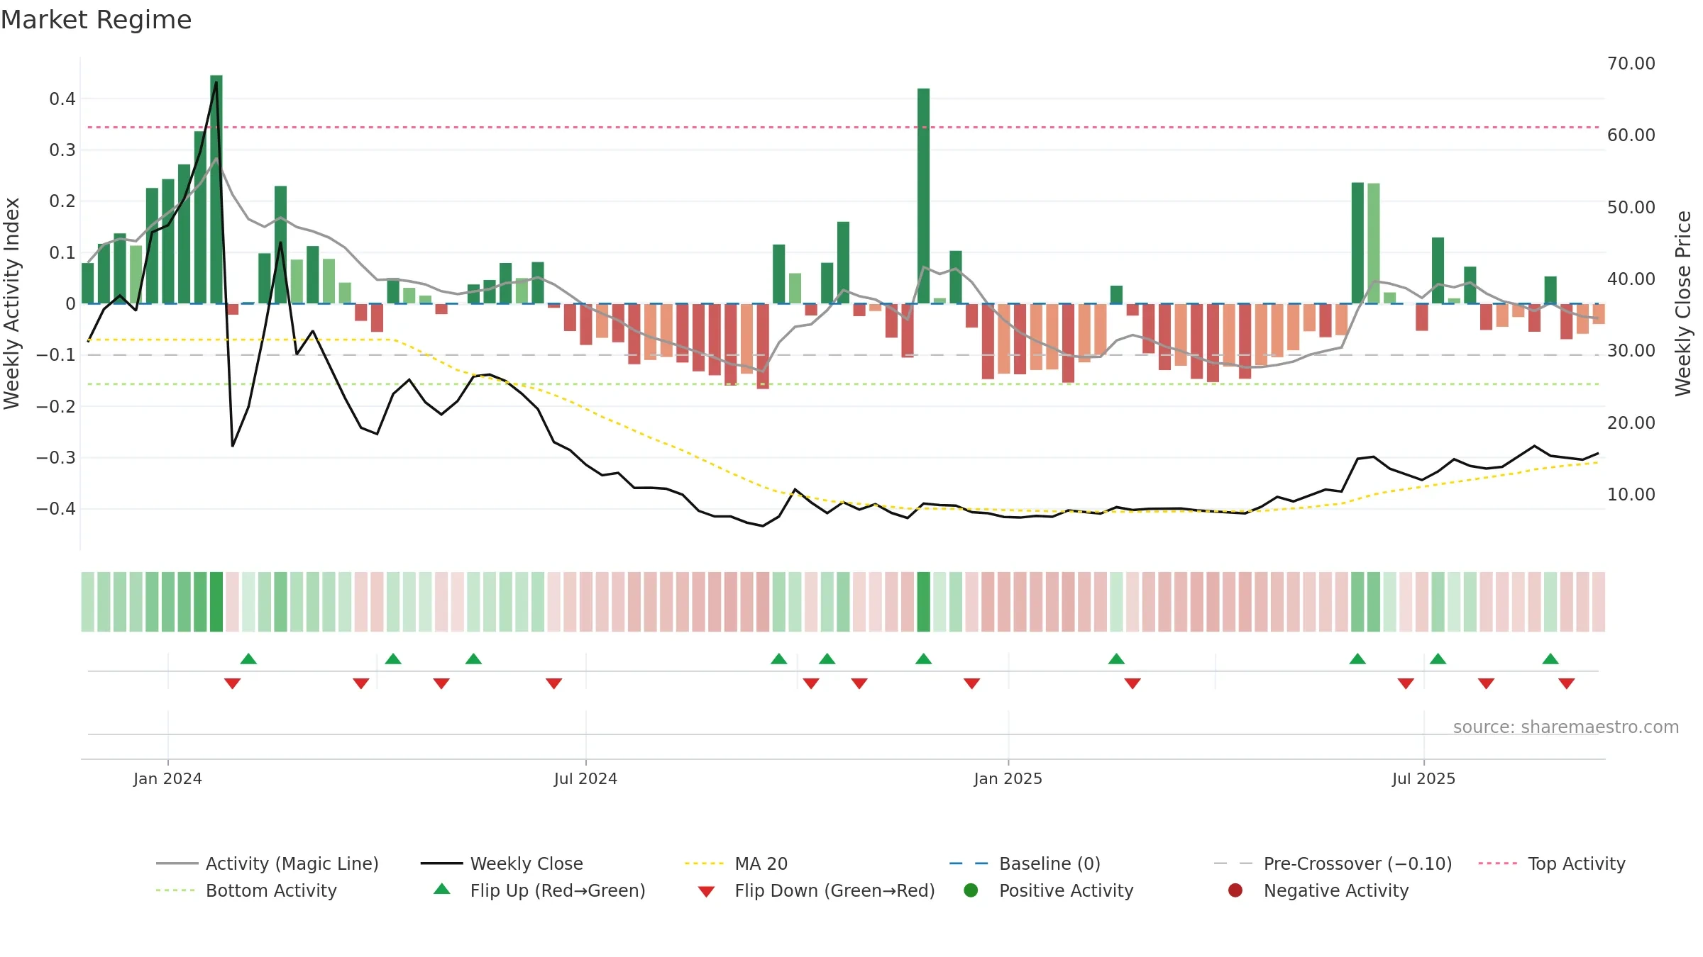This screenshot has height=957, width=1703.
Task: Click the 50.00 price axis tick
Action: tap(1631, 207)
